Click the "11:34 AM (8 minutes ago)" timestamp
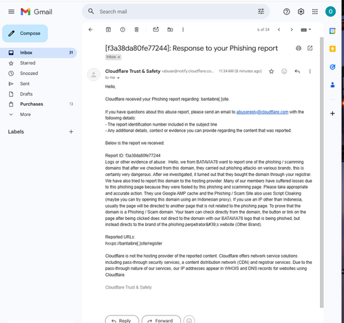Viewport: 344px width, 323px height. [240, 71]
